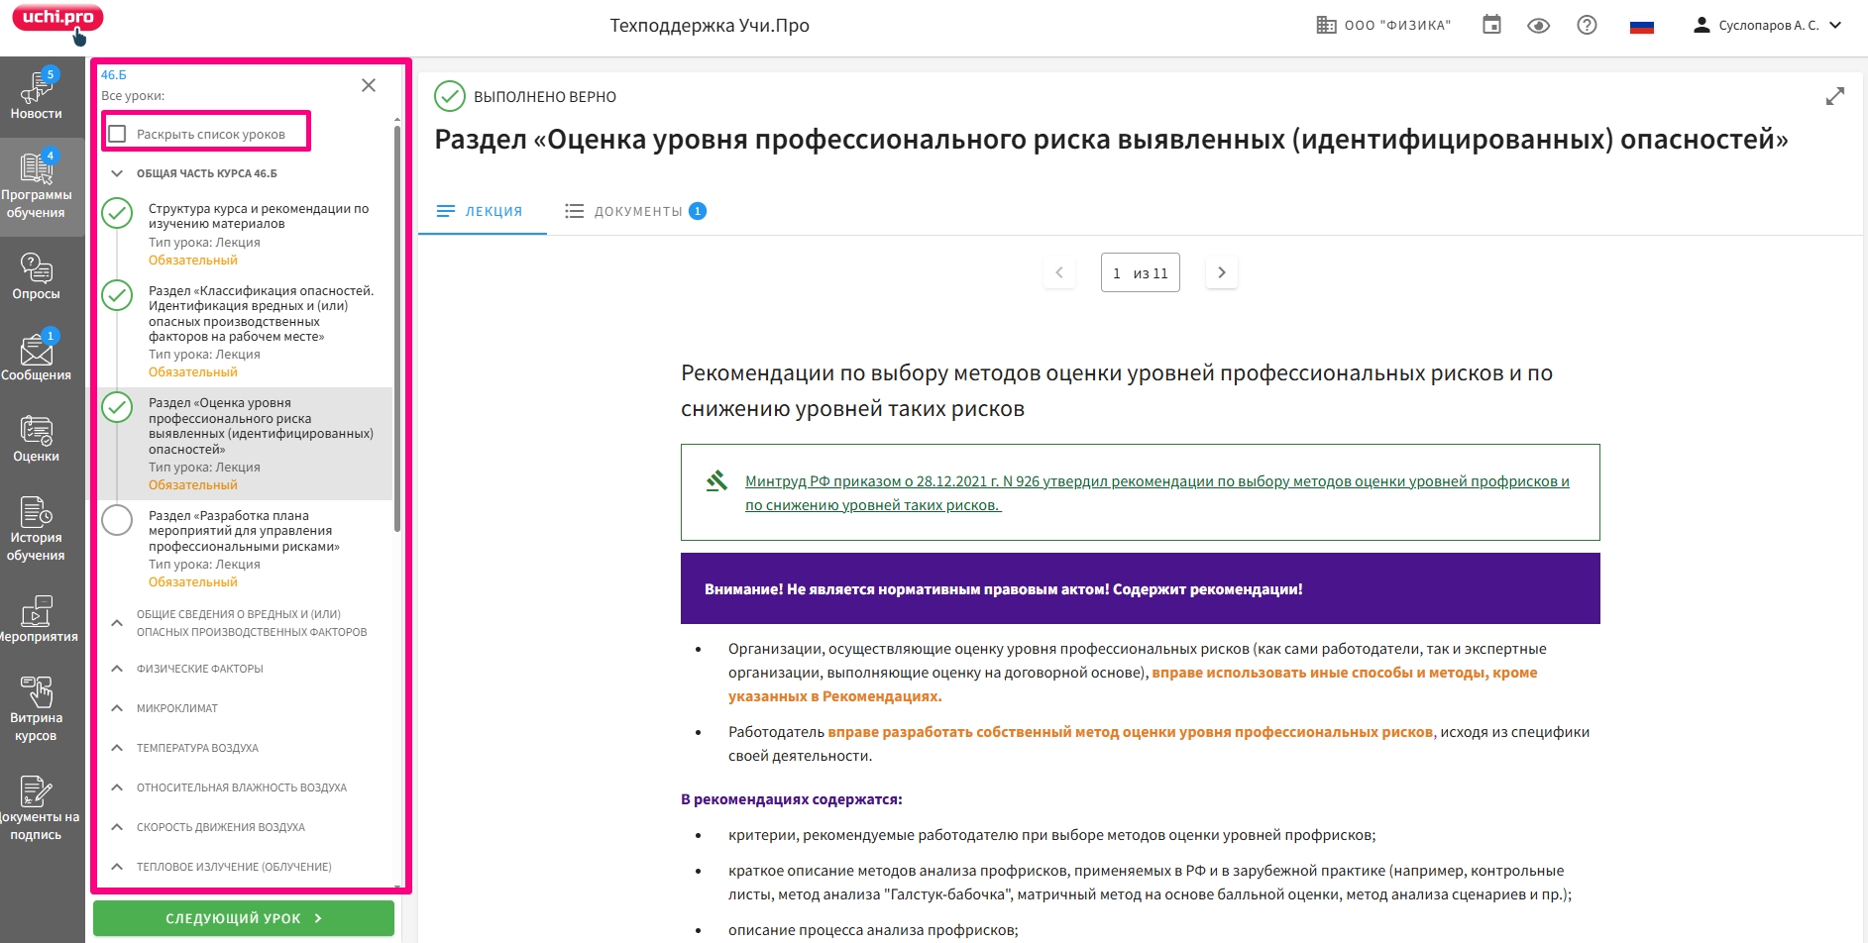Toggle the eye preview icon in the header
1868x943 pixels.
click(x=1539, y=25)
